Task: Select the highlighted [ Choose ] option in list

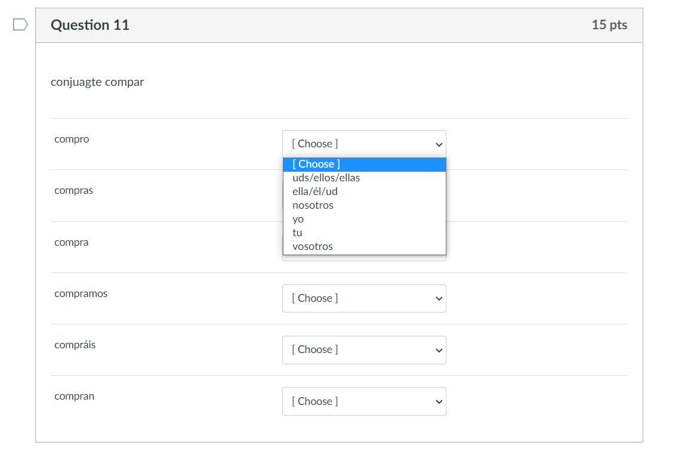Action: click(364, 164)
